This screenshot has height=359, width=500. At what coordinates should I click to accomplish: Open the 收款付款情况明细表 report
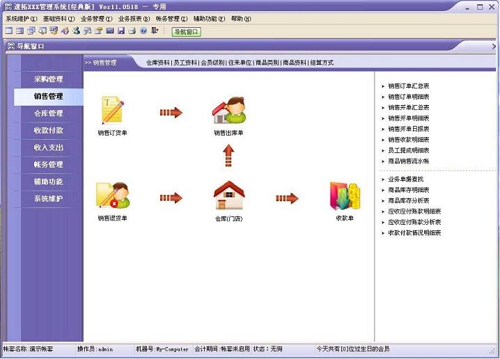pyautogui.click(x=414, y=233)
